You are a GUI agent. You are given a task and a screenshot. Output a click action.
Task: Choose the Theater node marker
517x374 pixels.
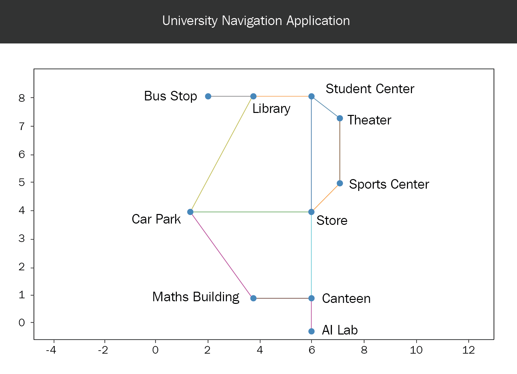click(x=340, y=118)
